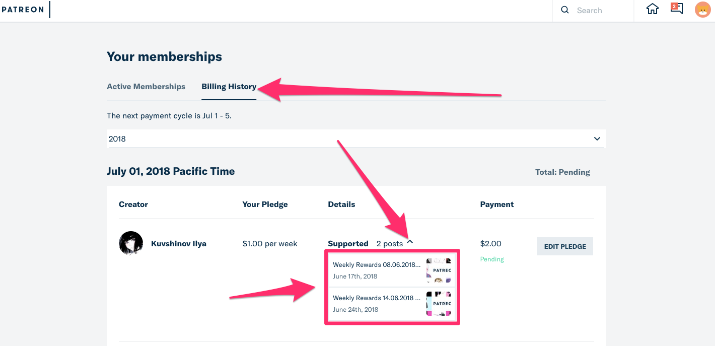715x346 pixels.
Task: Open the 2018 year dropdown
Action: pyautogui.click(x=356, y=139)
